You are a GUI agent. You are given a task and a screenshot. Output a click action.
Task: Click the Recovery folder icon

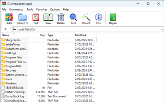coord(3,70)
